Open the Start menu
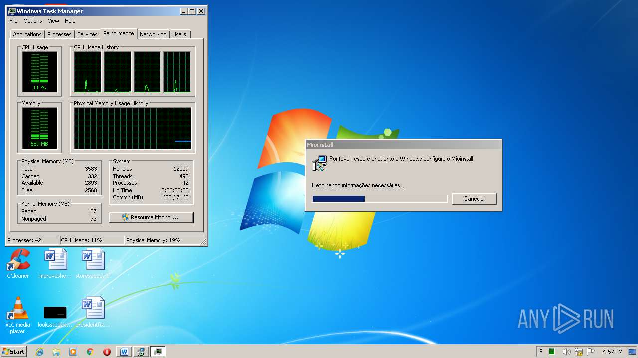The height and width of the screenshot is (358, 638). click(x=13, y=351)
